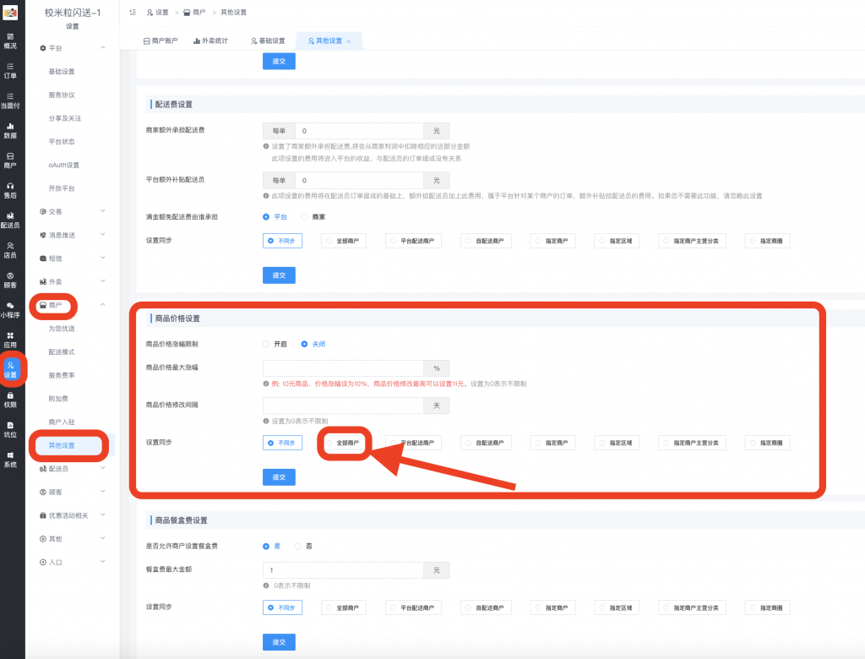Click 提交 button in 商品价格设置 section
The image size is (865, 659).
(279, 477)
